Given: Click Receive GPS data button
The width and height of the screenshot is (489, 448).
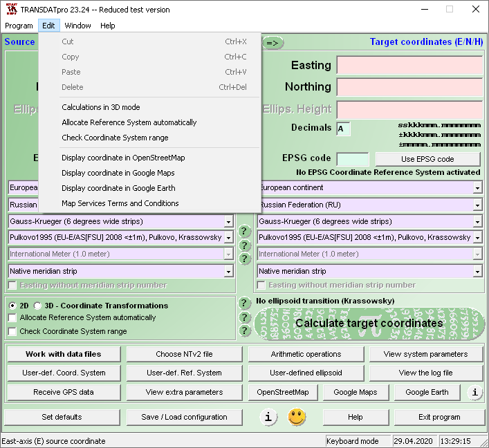Looking at the screenshot, I should 64,392.
